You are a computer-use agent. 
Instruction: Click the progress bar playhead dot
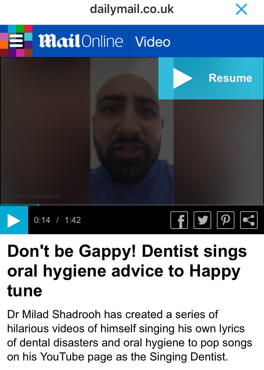pyautogui.click(x=38, y=205)
